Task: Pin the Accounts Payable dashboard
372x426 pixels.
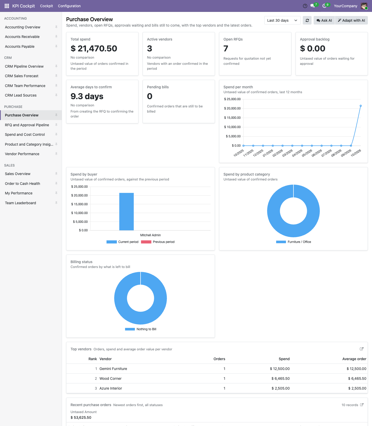Action: 56,46
